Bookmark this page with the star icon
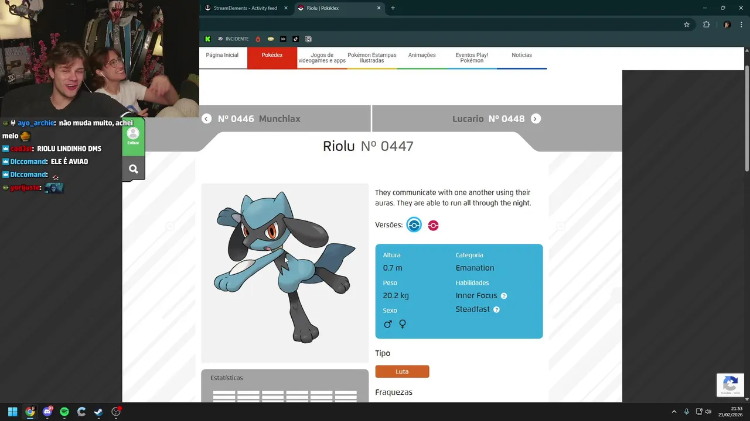The image size is (750, 421). (x=687, y=25)
